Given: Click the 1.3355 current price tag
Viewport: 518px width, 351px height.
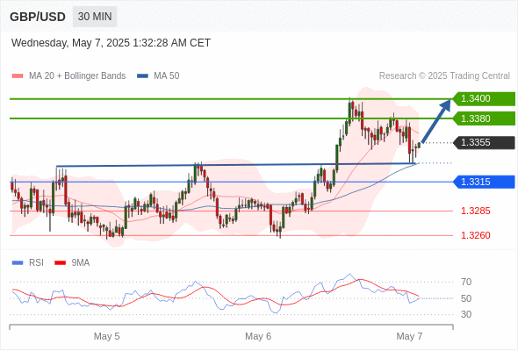Looking at the screenshot, I should coord(484,143).
